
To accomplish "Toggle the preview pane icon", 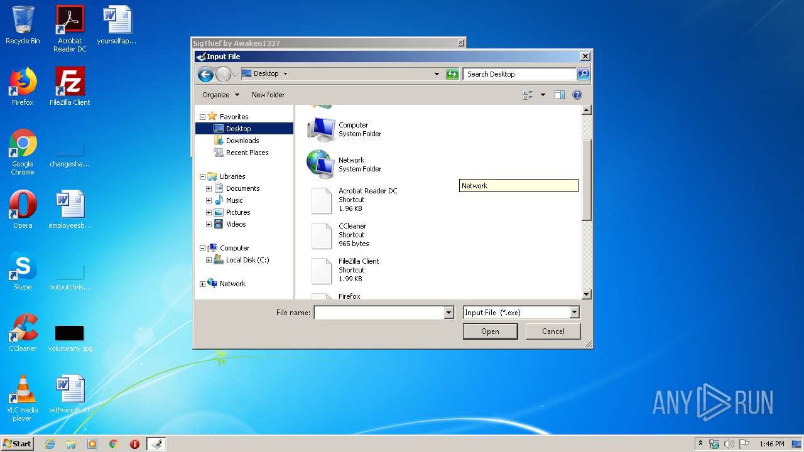I will pyautogui.click(x=560, y=95).
